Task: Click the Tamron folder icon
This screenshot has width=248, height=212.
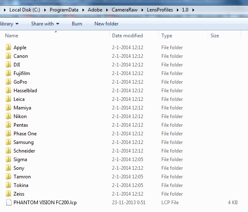Action: tap(8, 177)
